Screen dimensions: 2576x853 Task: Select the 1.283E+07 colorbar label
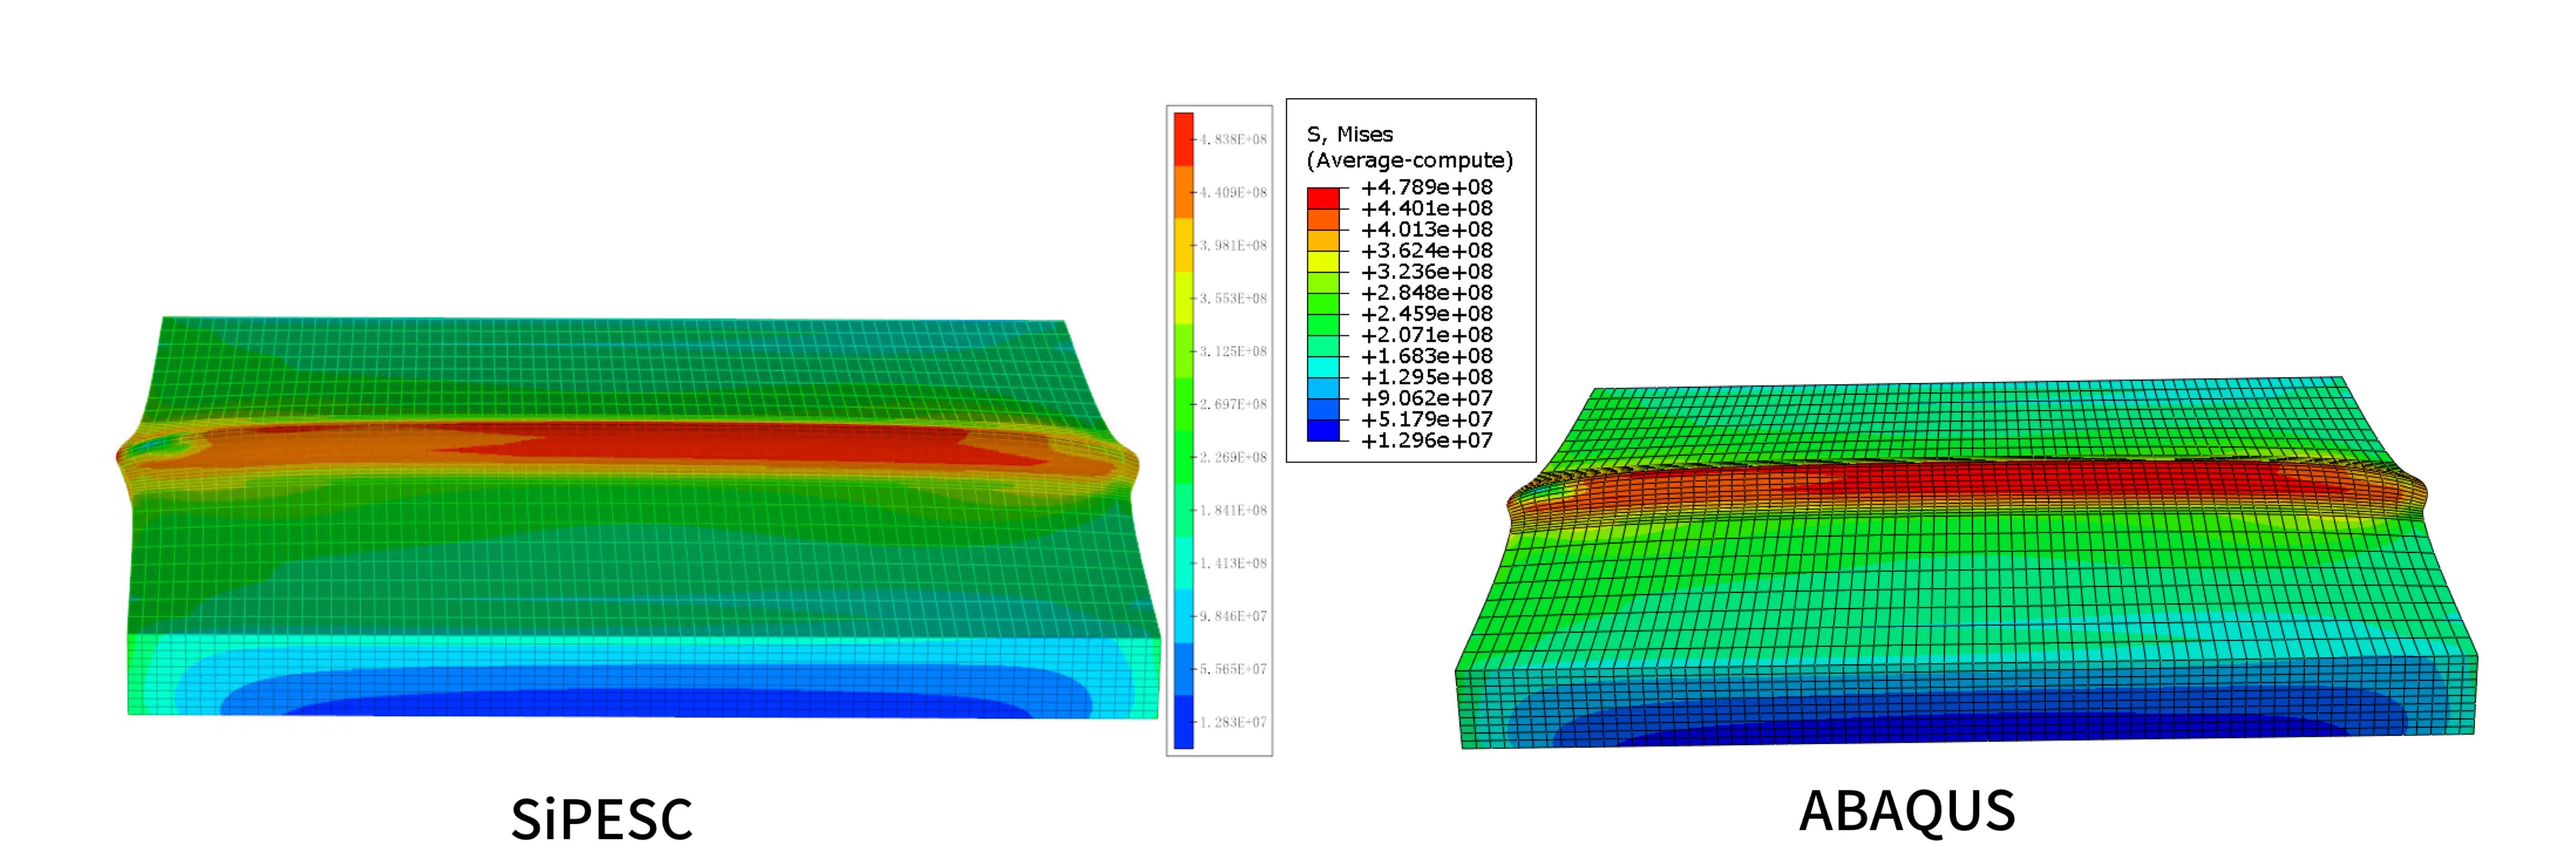[x=1233, y=722]
